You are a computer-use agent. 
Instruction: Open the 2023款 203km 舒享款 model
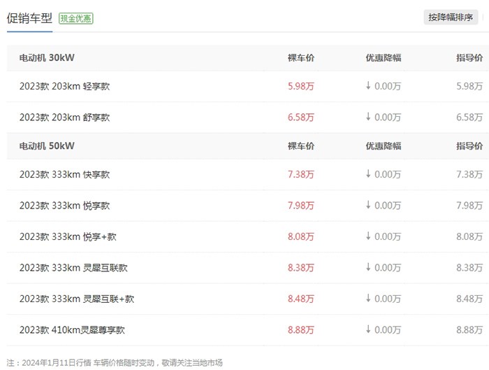pyautogui.click(x=64, y=118)
